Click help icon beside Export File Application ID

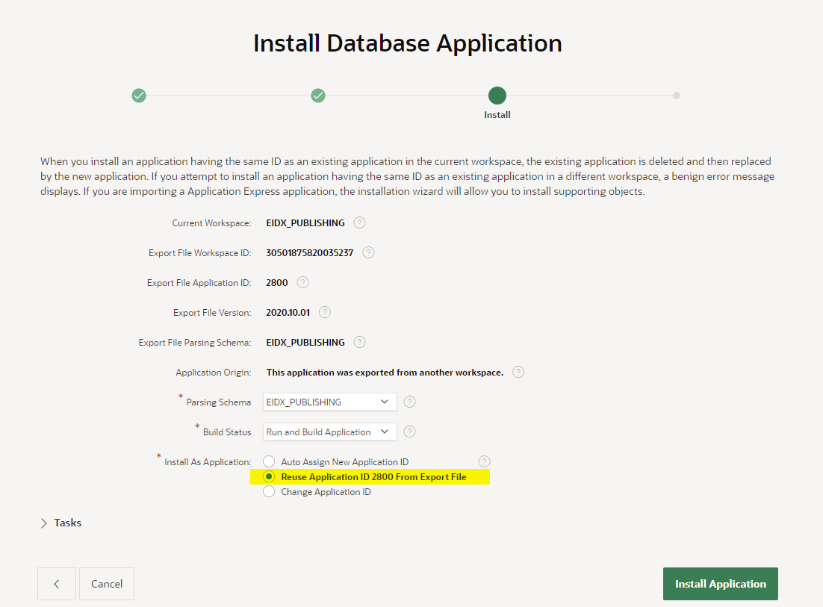[x=302, y=282]
